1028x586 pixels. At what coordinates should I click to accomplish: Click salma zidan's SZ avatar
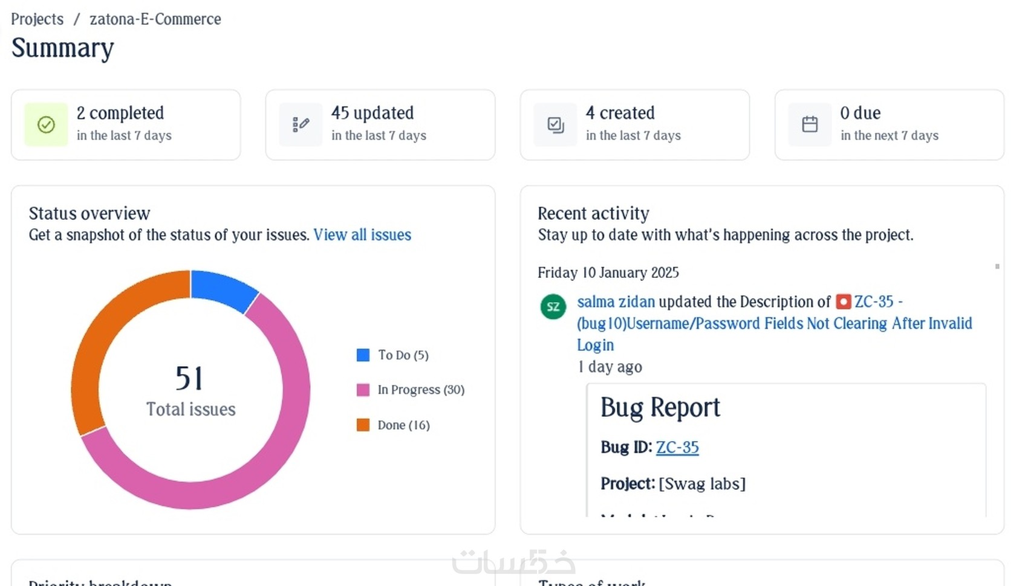point(553,306)
